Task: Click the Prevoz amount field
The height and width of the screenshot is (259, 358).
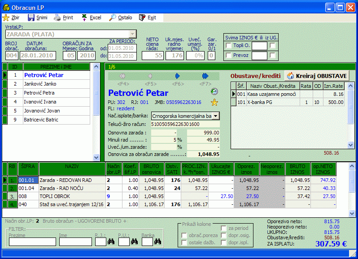Action: point(259,56)
